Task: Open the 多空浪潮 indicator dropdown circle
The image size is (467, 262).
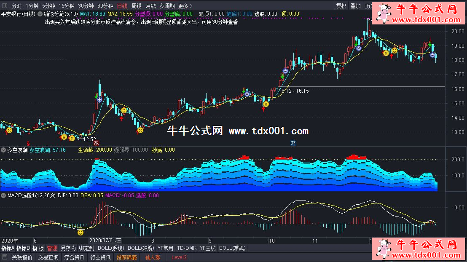Action: click(3, 150)
